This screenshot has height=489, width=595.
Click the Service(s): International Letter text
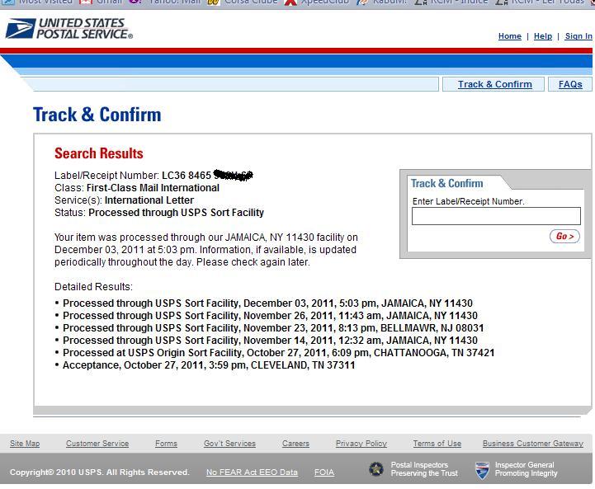point(124,200)
